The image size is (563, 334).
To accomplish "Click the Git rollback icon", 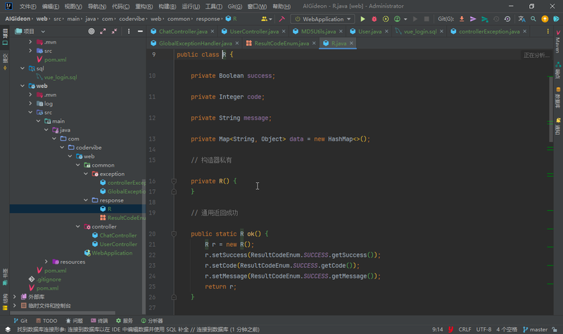I will [507, 19].
